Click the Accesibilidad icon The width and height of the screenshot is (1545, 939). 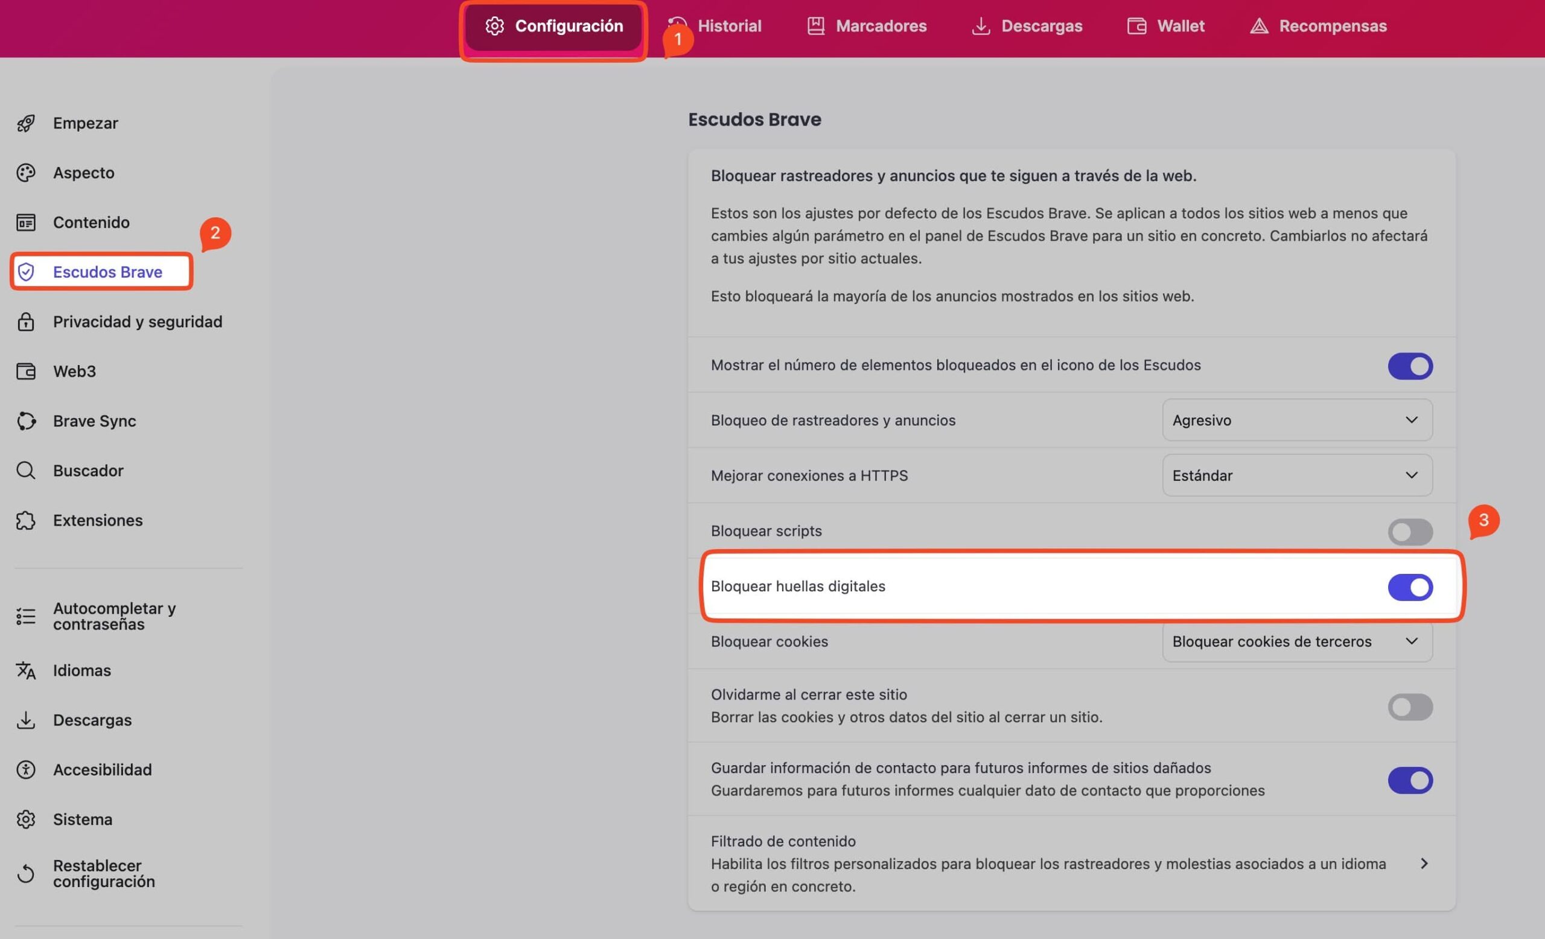click(x=26, y=769)
